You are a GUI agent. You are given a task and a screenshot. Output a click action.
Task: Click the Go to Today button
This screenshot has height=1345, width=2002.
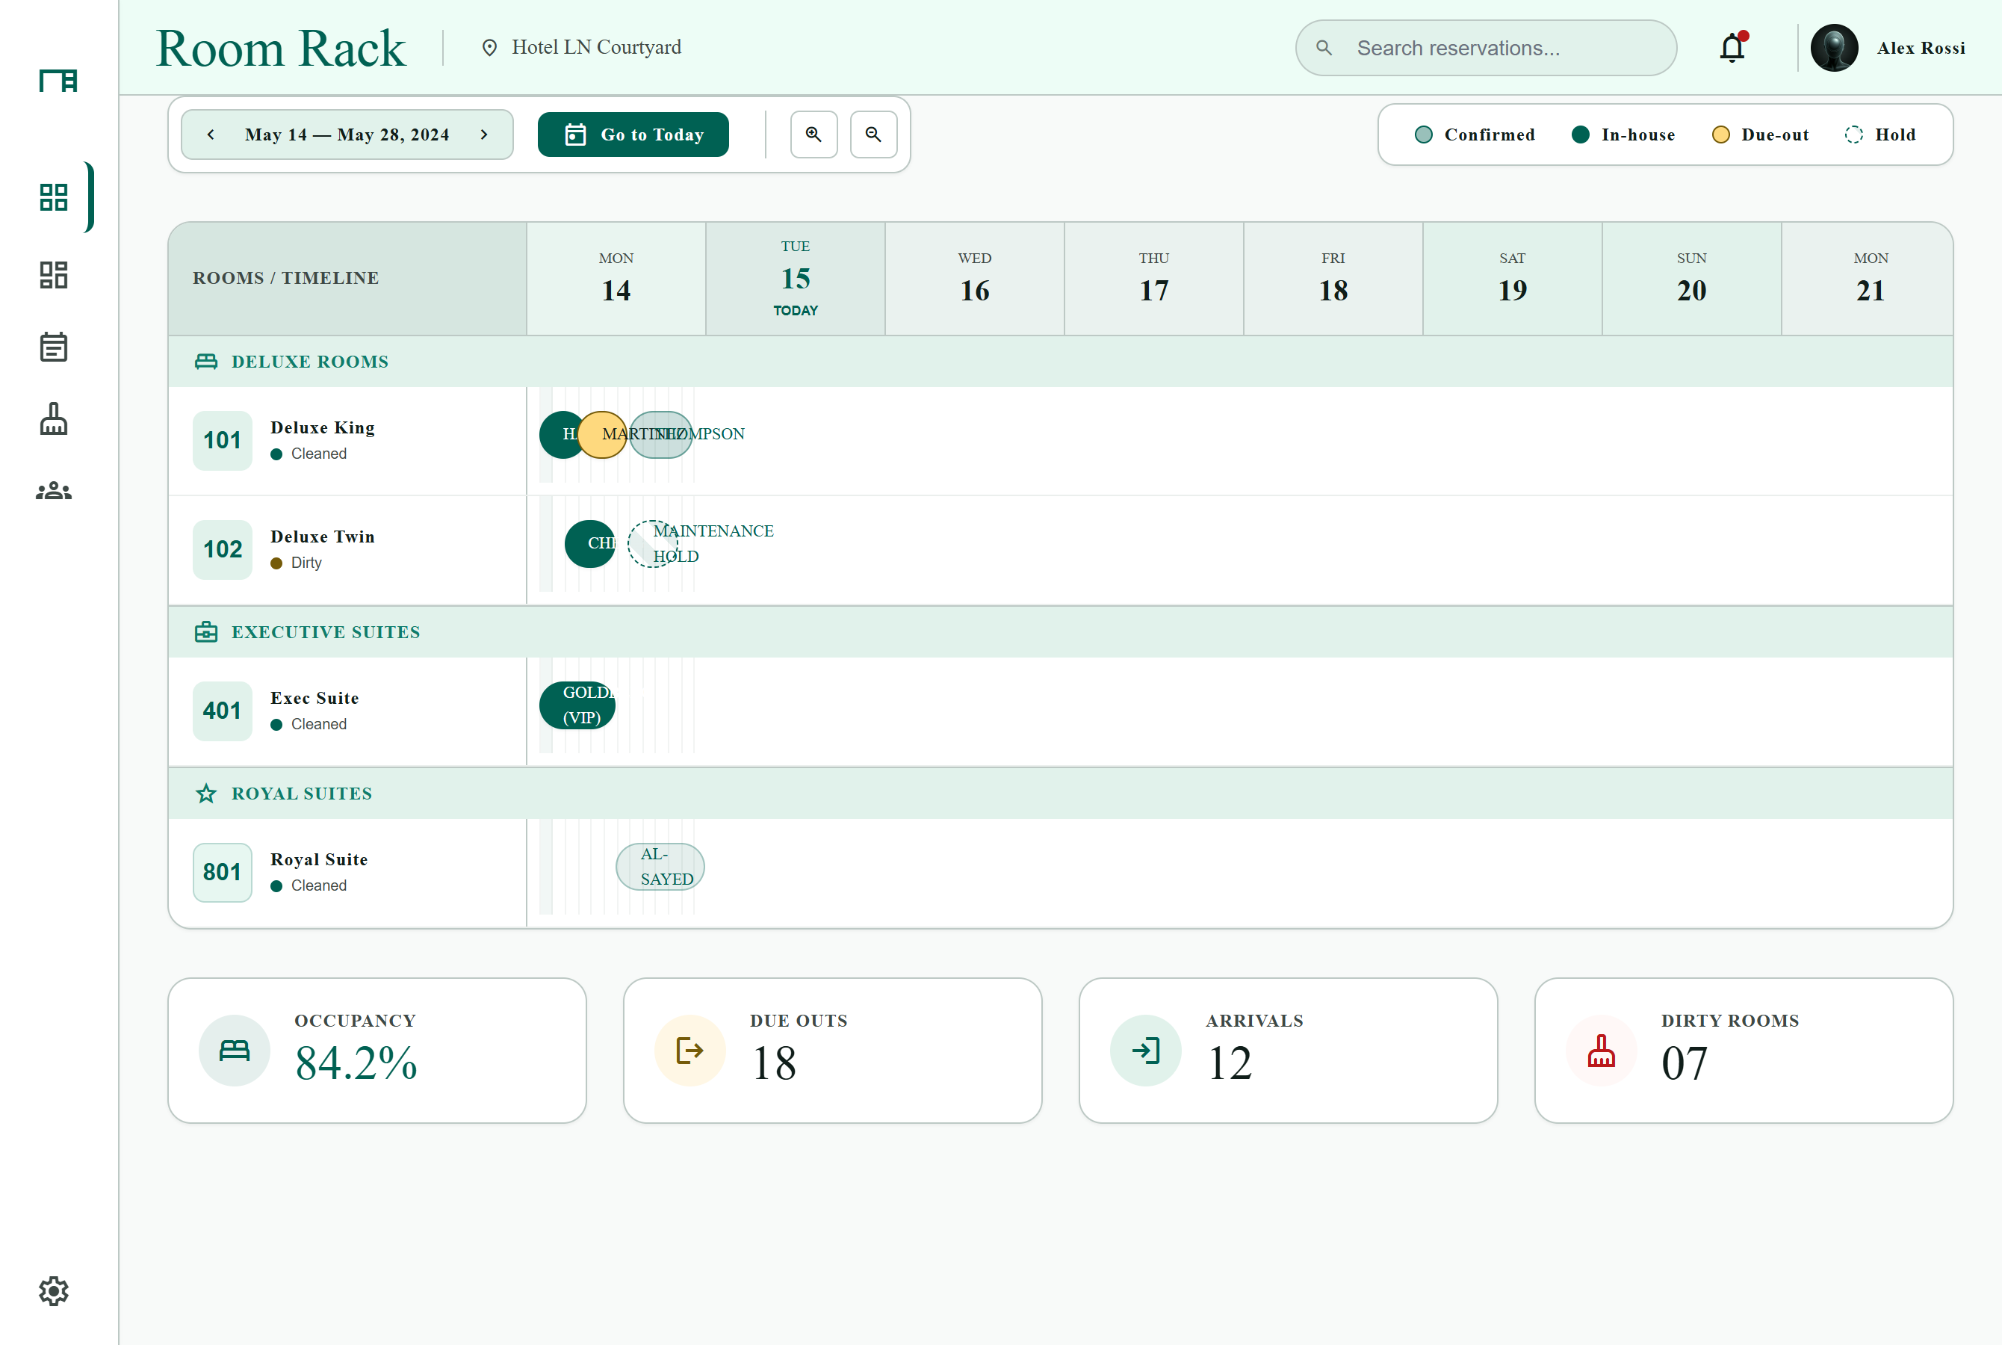pos(633,134)
